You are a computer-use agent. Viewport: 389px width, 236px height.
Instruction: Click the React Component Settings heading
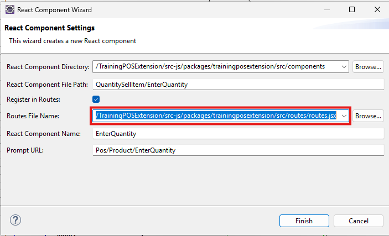pyautogui.click(x=49, y=28)
